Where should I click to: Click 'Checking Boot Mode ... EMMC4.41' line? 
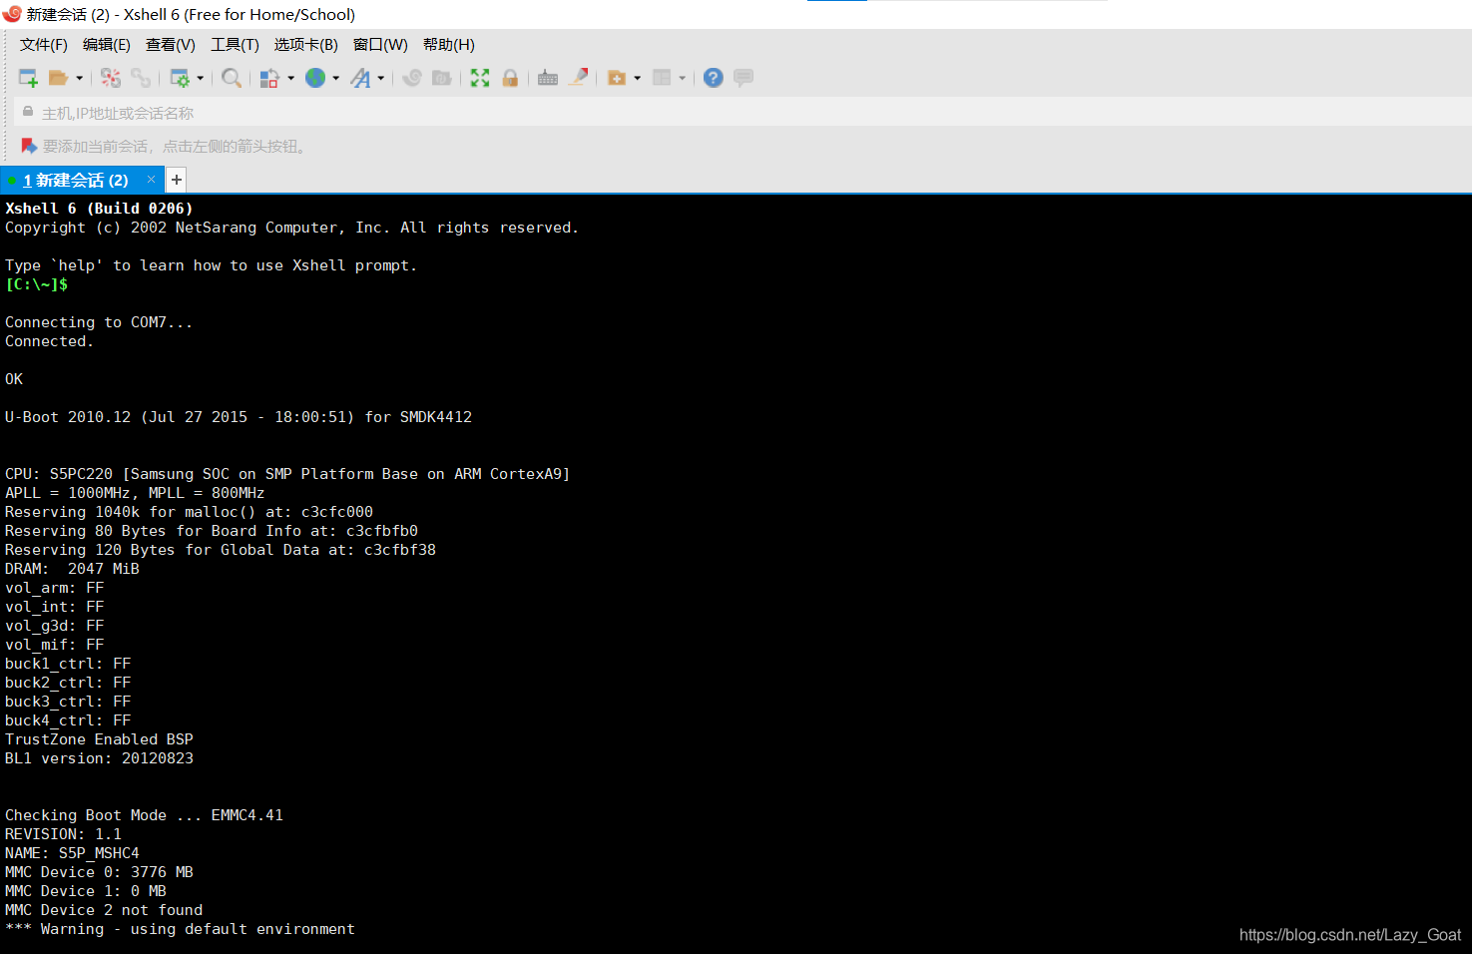click(144, 815)
